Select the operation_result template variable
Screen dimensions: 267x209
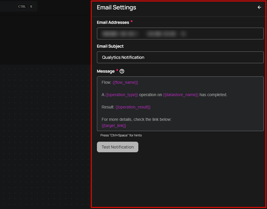tap(133, 107)
